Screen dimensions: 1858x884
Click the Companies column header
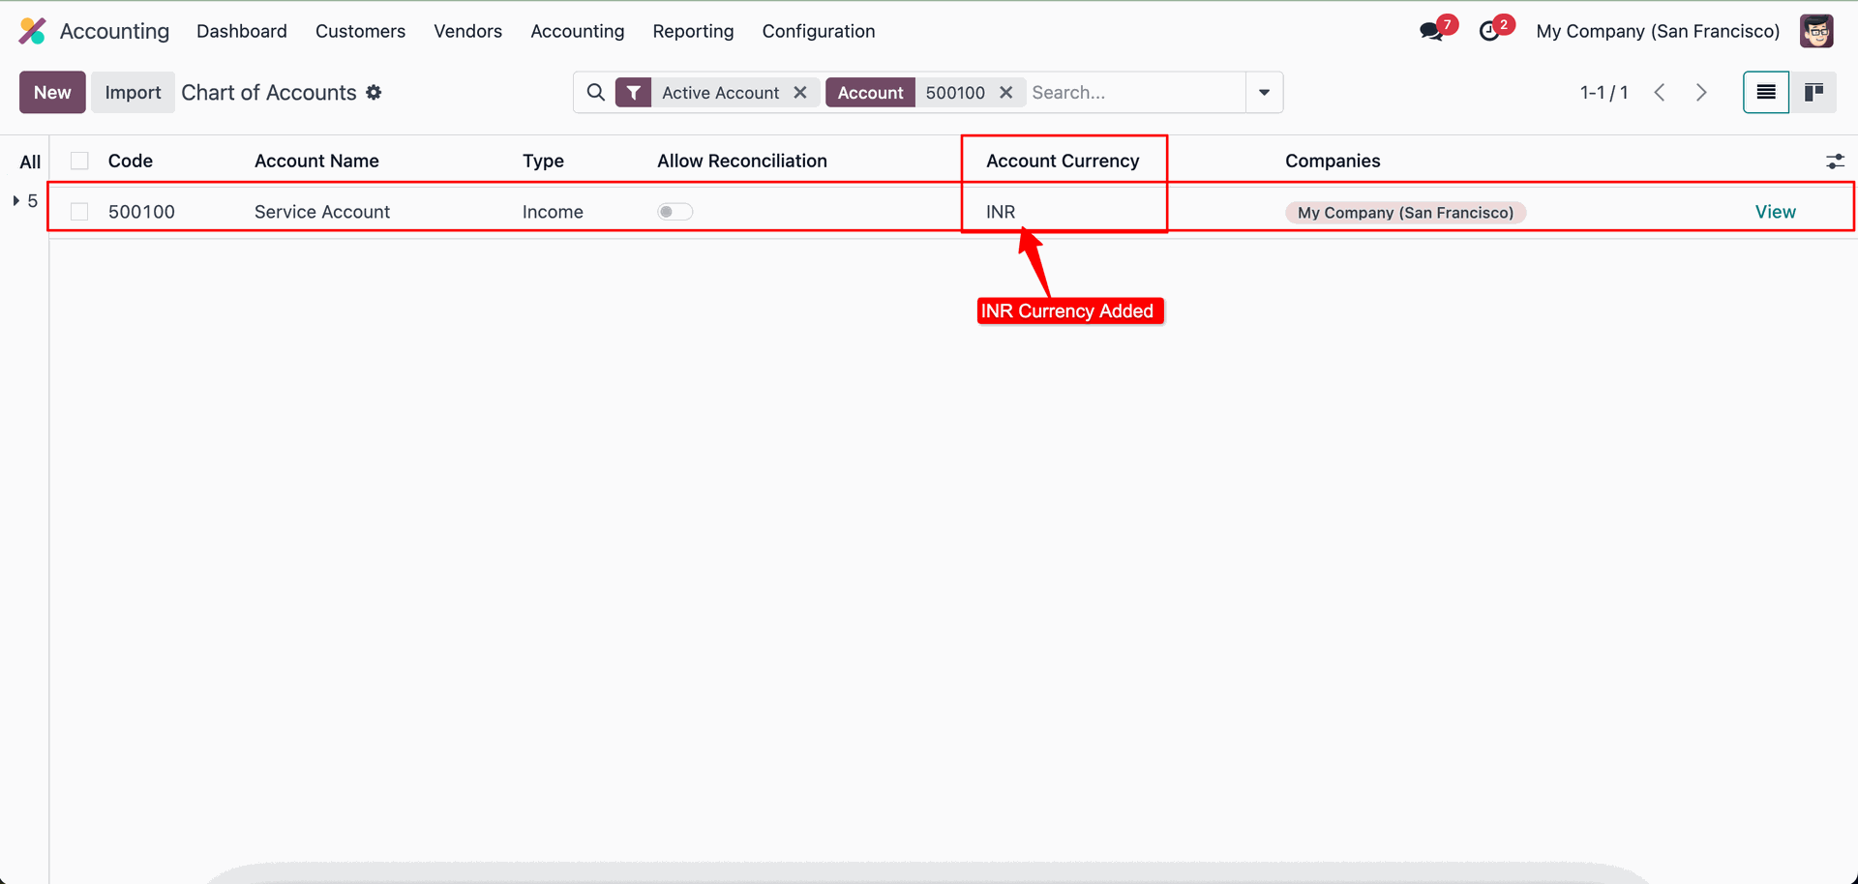click(x=1333, y=161)
